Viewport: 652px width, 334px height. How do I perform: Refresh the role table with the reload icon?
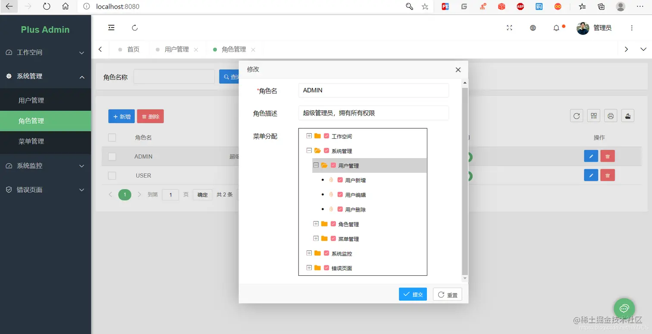click(x=577, y=115)
